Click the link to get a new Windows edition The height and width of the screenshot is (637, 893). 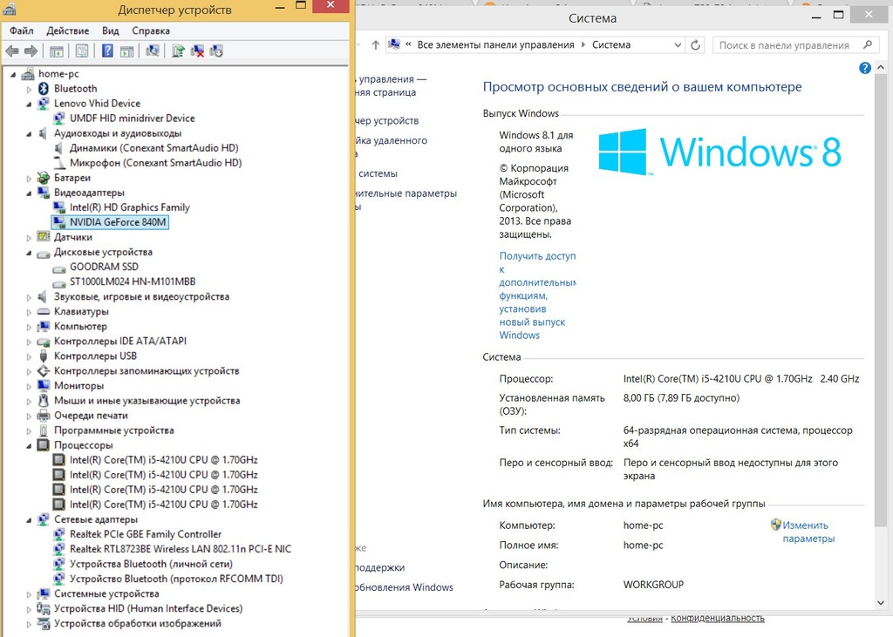click(x=537, y=295)
